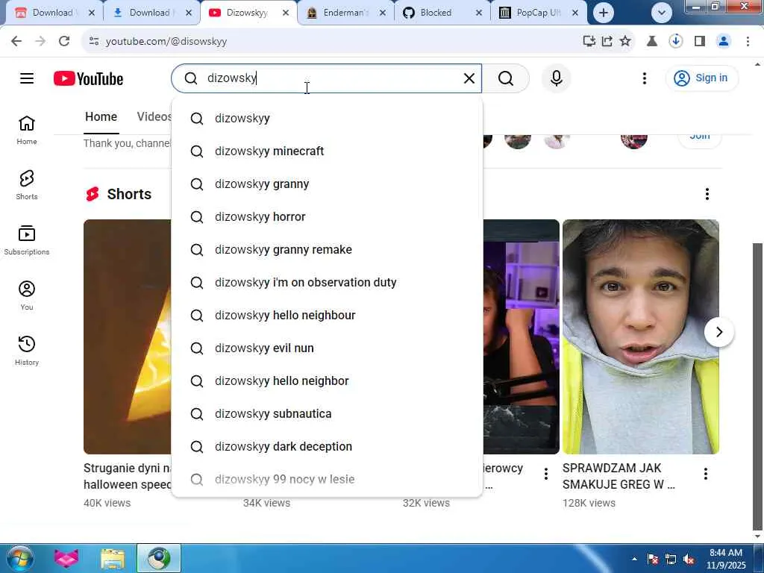Image resolution: width=764 pixels, height=573 pixels.
Task: Select suggestion "dizowskyy dark deception"
Action: coord(327,446)
